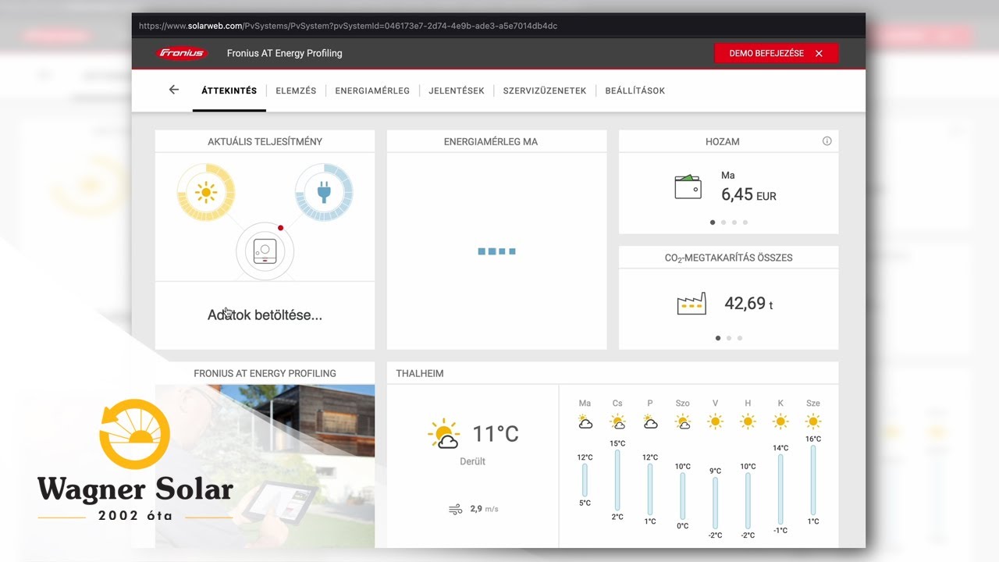The width and height of the screenshot is (999, 562).
Task: Click the sun icon under Sze
Action: (813, 421)
